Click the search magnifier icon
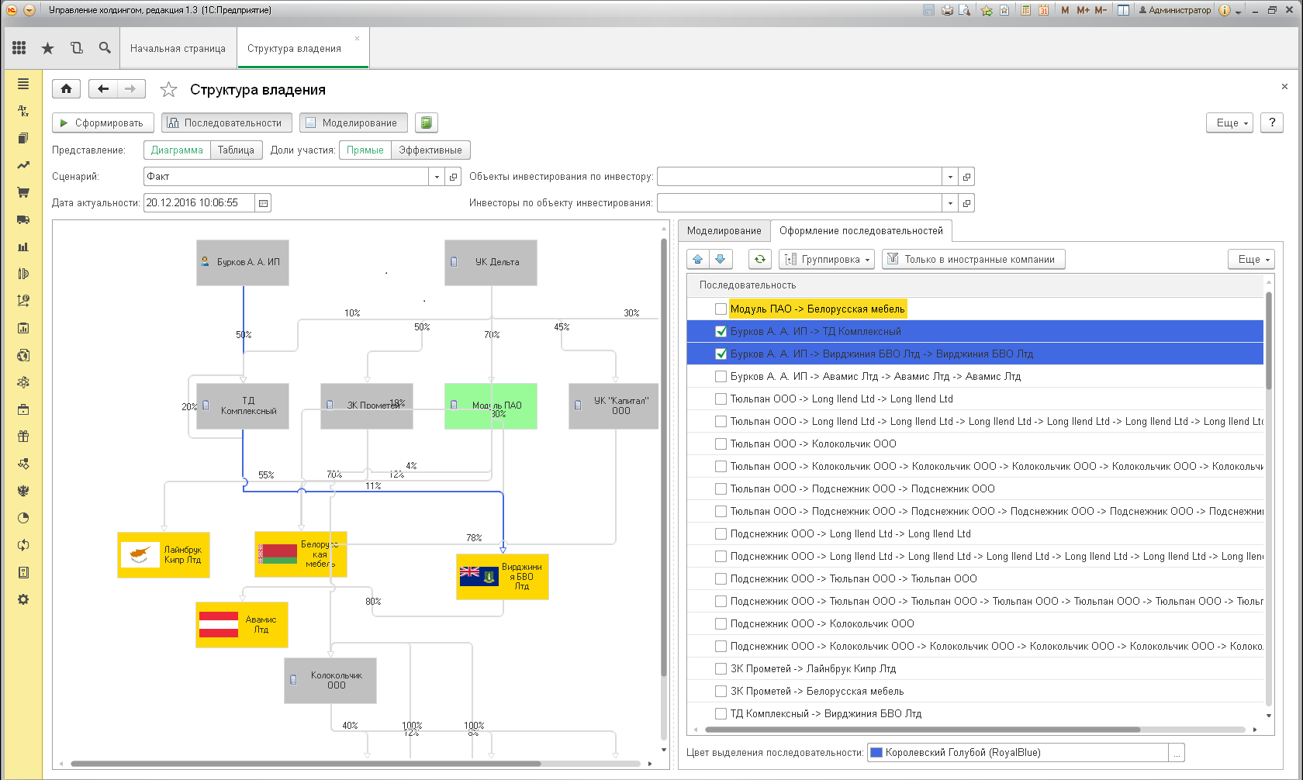 tap(105, 48)
